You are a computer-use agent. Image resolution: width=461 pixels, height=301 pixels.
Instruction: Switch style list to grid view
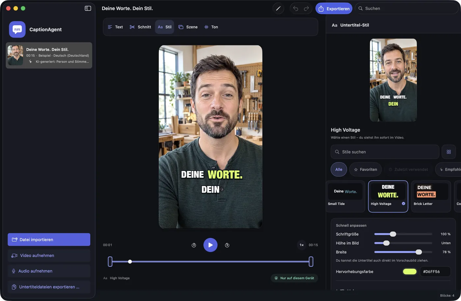click(449, 152)
